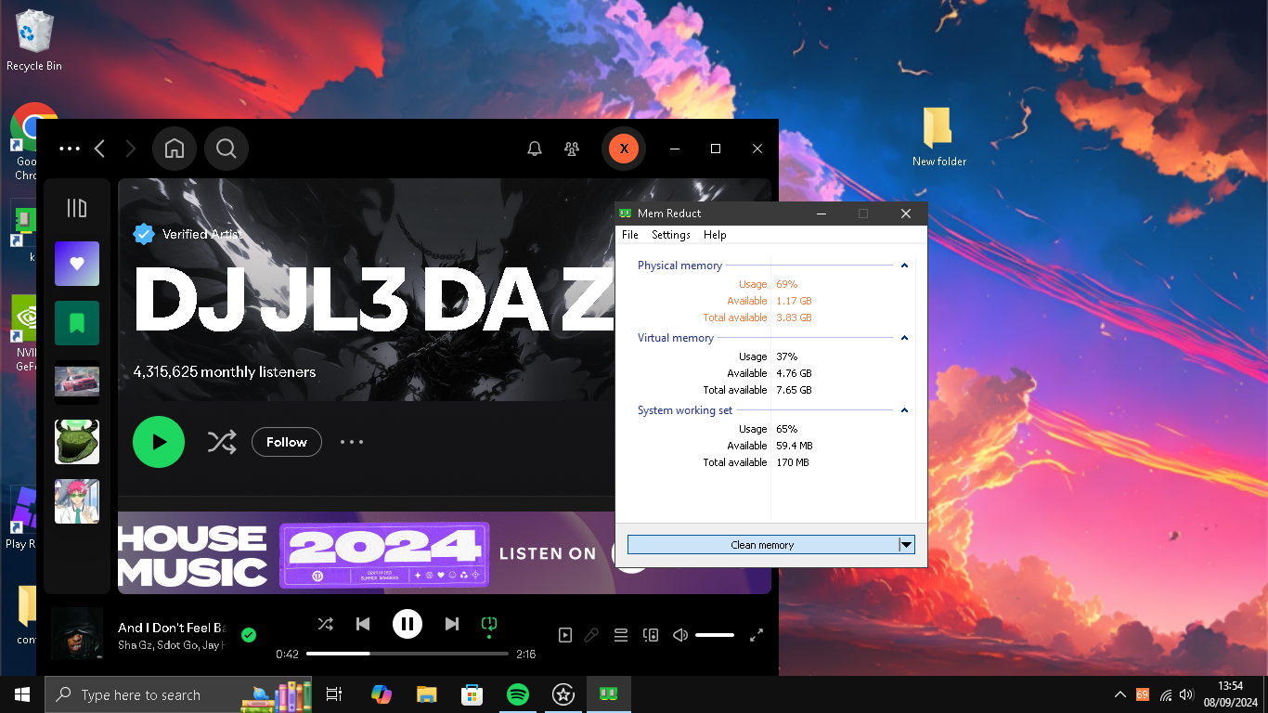Toggle the green repeat button
1268x713 pixels.
pyautogui.click(x=489, y=624)
